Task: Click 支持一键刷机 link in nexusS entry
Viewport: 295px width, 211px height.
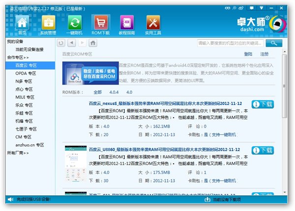Action: click(224, 134)
